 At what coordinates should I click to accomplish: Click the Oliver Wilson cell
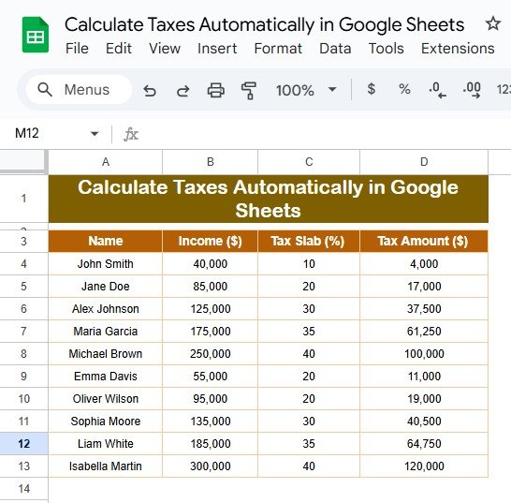pos(105,399)
